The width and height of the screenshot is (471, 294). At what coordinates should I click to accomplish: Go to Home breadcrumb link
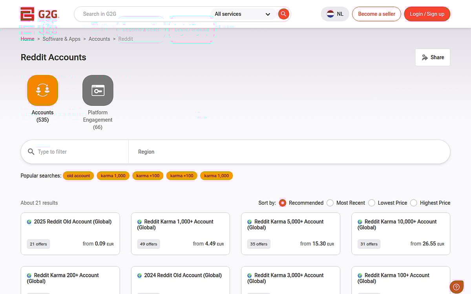point(27,39)
